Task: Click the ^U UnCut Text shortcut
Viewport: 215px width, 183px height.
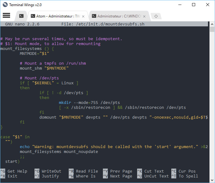Action: point(153,176)
